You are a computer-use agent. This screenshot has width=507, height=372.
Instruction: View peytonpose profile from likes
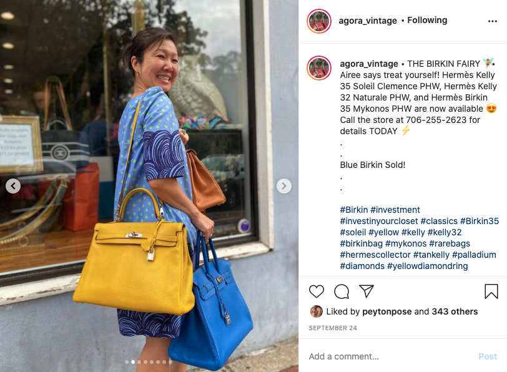click(387, 311)
